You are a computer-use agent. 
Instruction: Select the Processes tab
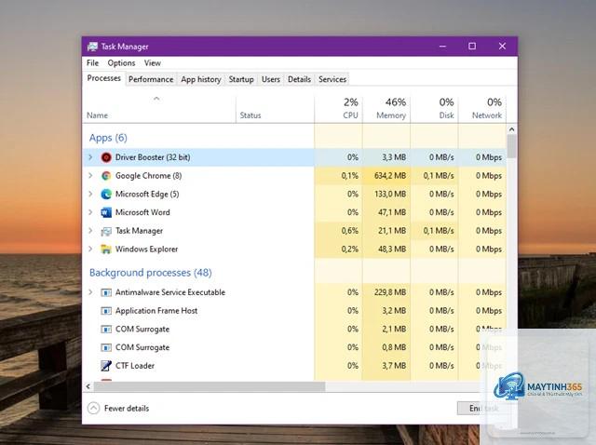(103, 78)
